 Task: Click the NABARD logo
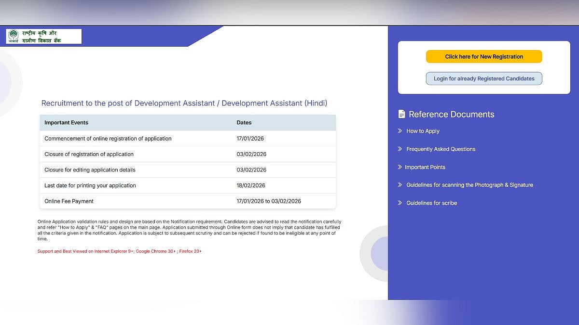[x=42, y=36]
